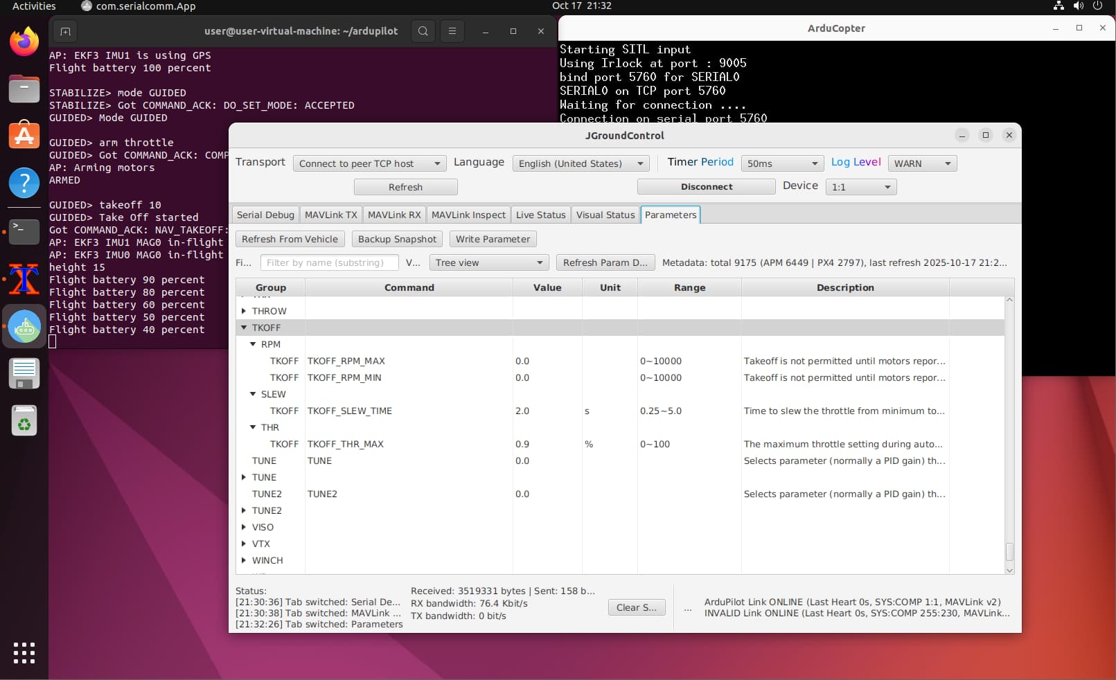Click the Disconnect button
Viewport: 1116px width, 680px height.
[706, 187]
